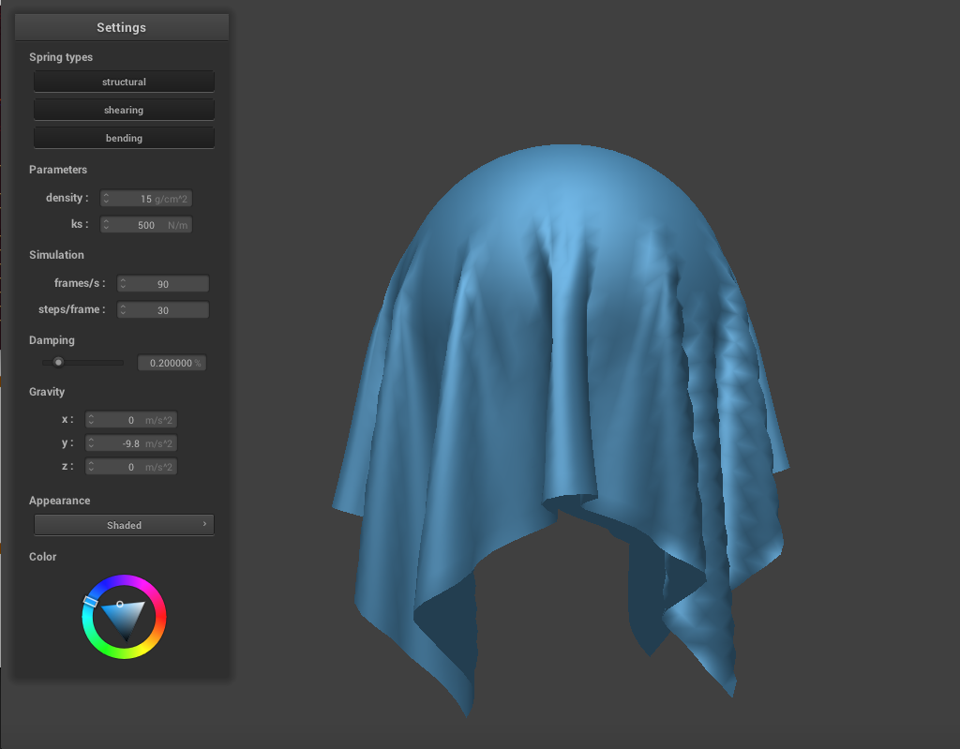Image resolution: width=960 pixels, height=749 pixels.
Task: Click the frames/s stepper arrows
Action: [124, 284]
